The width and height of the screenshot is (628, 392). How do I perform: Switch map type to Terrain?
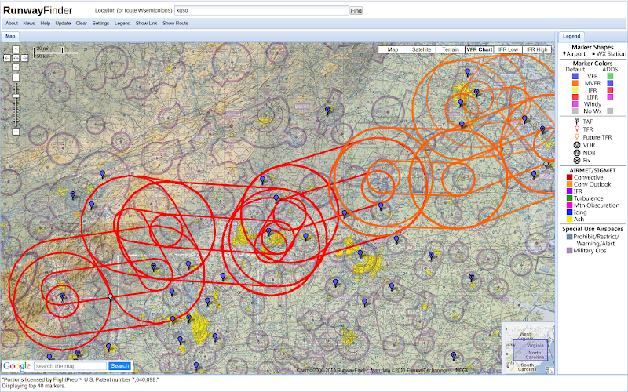pos(451,49)
